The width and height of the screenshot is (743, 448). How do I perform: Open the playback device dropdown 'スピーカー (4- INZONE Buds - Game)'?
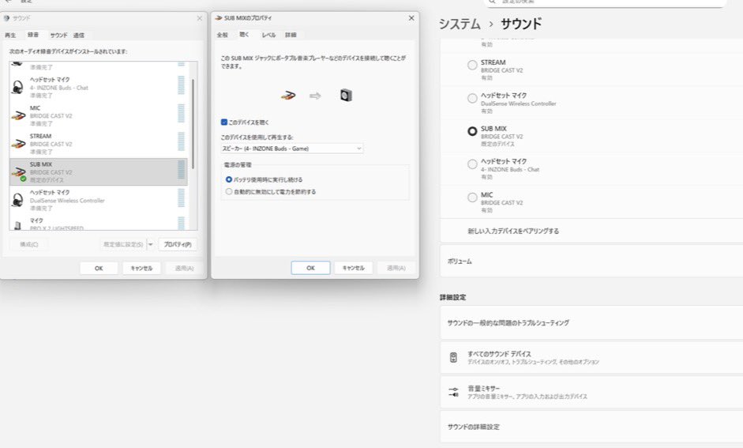(x=292, y=149)
